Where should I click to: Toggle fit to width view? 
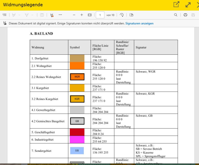click(x=89, y=15)
